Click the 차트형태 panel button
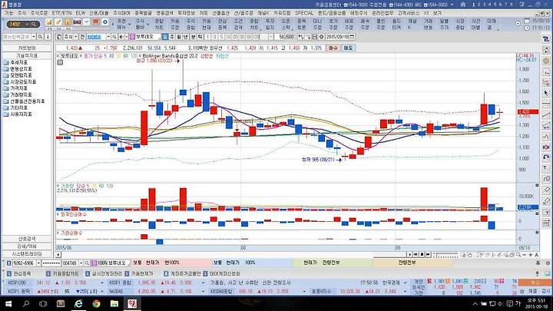 (x=27, y=48)
